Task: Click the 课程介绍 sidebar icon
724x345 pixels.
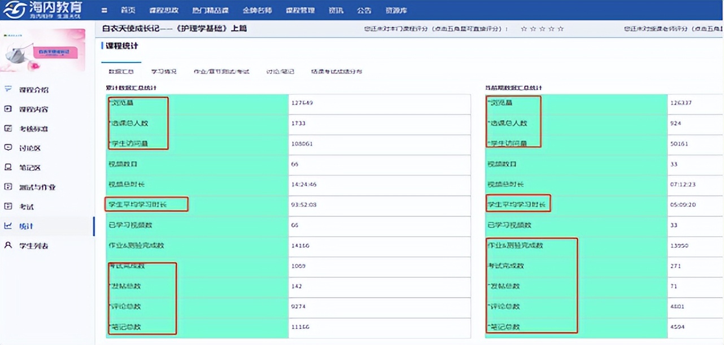Action: (8, 90)
